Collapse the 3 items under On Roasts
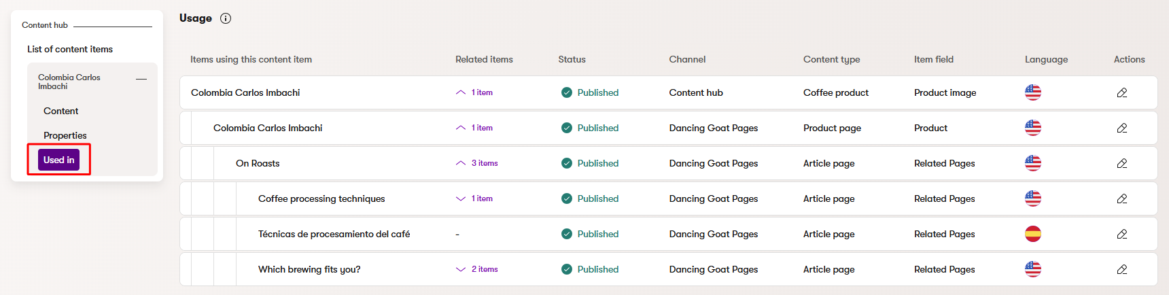The image size is (1169, 295). (477, 163)
